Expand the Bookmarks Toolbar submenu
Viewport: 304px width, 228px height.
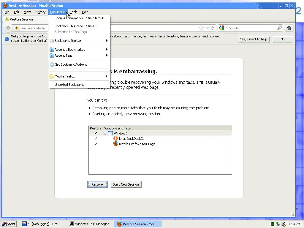(107, 41)
